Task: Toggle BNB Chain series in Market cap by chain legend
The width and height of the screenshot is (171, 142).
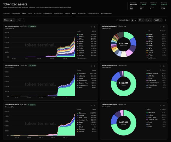Action: pos(87,118)
